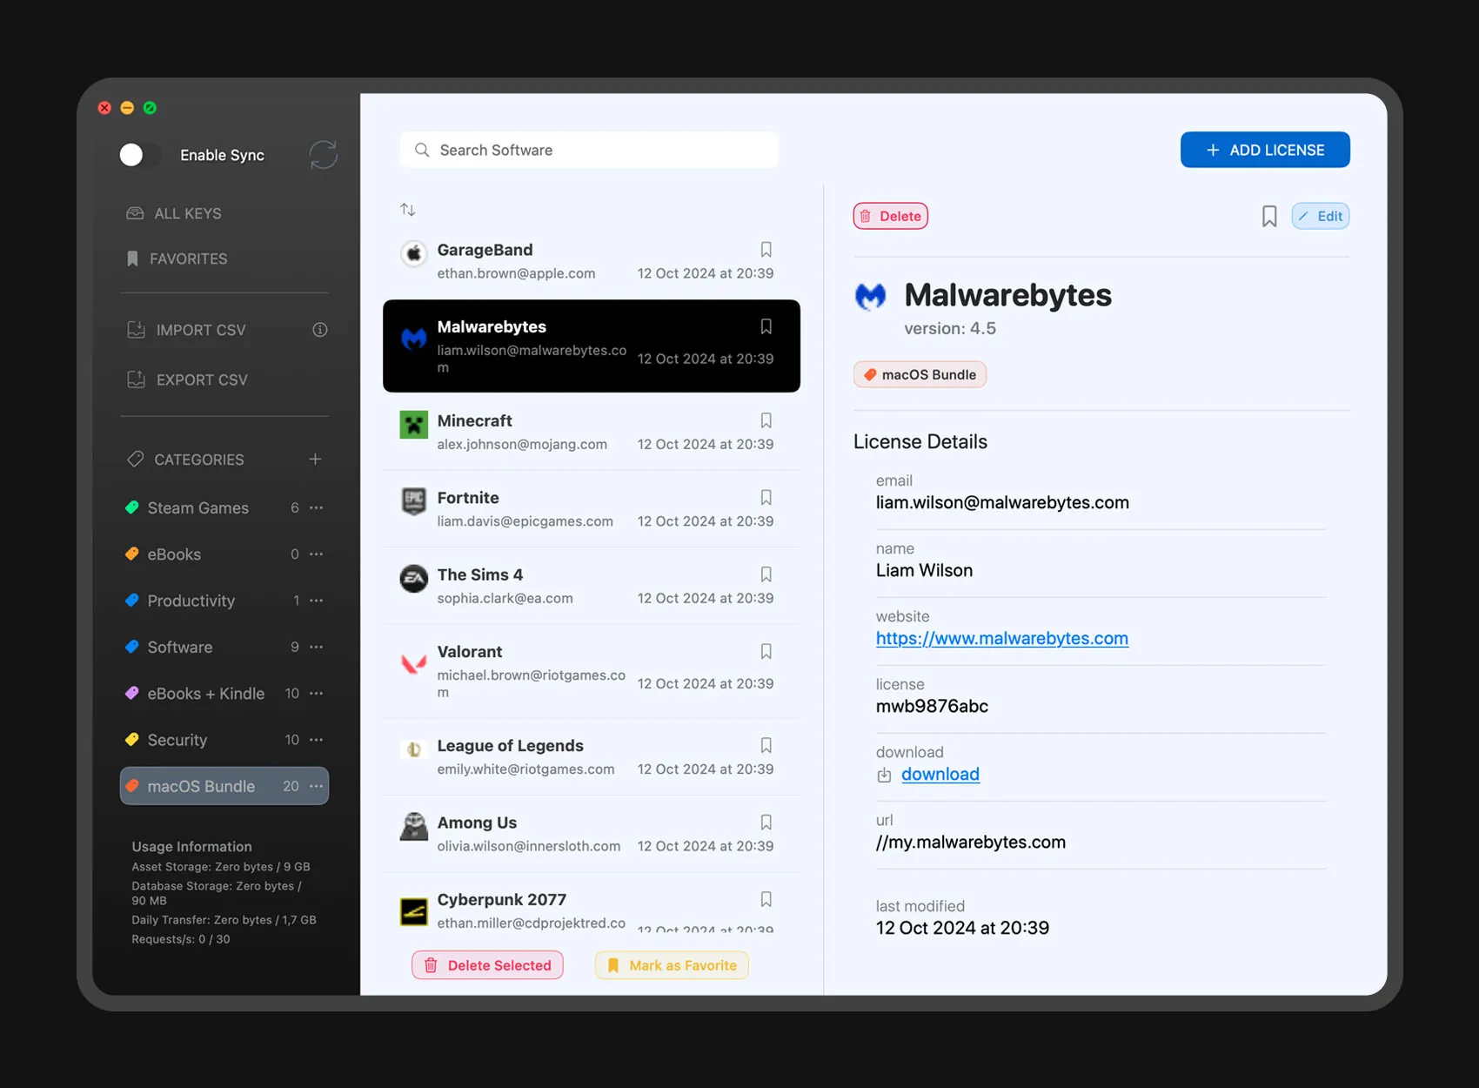This screenshot has width=1479, height=1088.
Task: Open Productivity category options menu
Action: tap(317, 601)
